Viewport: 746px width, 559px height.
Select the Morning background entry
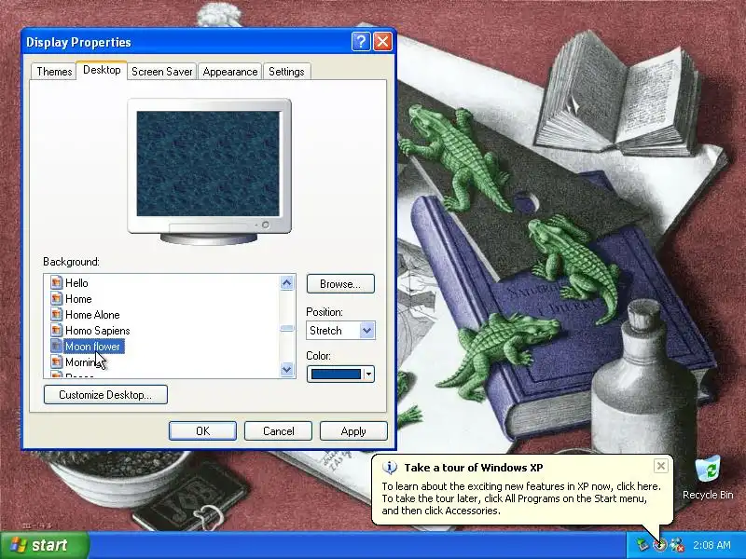tap(84, 362)
